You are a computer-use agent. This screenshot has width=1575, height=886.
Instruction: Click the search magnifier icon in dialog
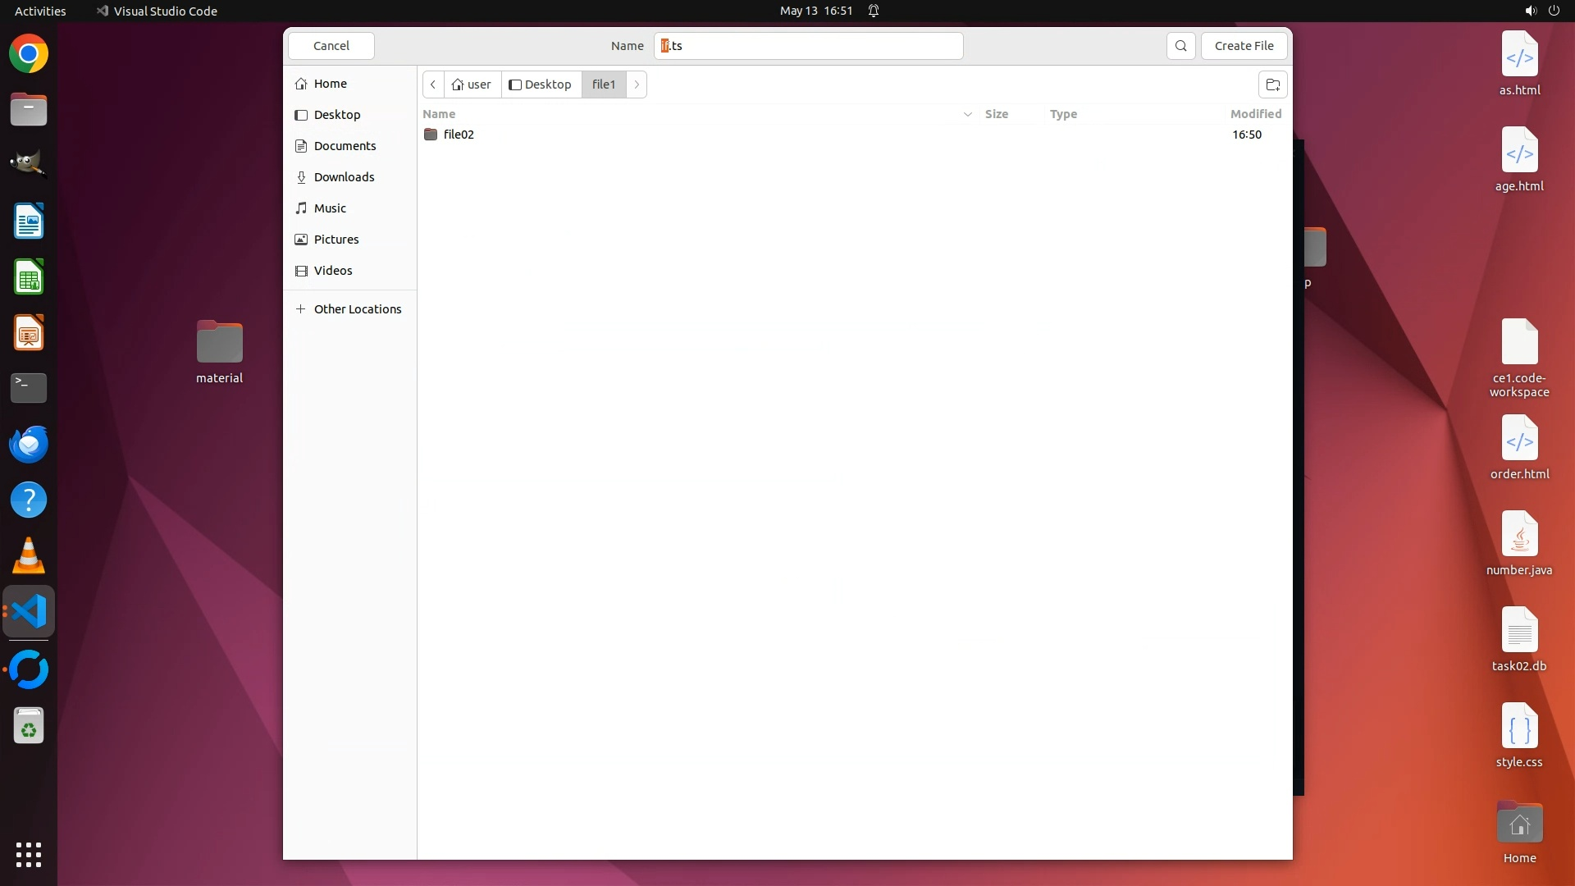(x=1180, y=46)
